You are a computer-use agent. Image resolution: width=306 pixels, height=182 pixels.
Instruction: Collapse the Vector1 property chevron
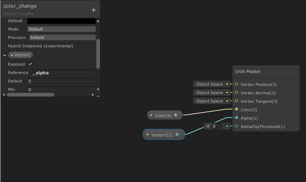(5, 55)
